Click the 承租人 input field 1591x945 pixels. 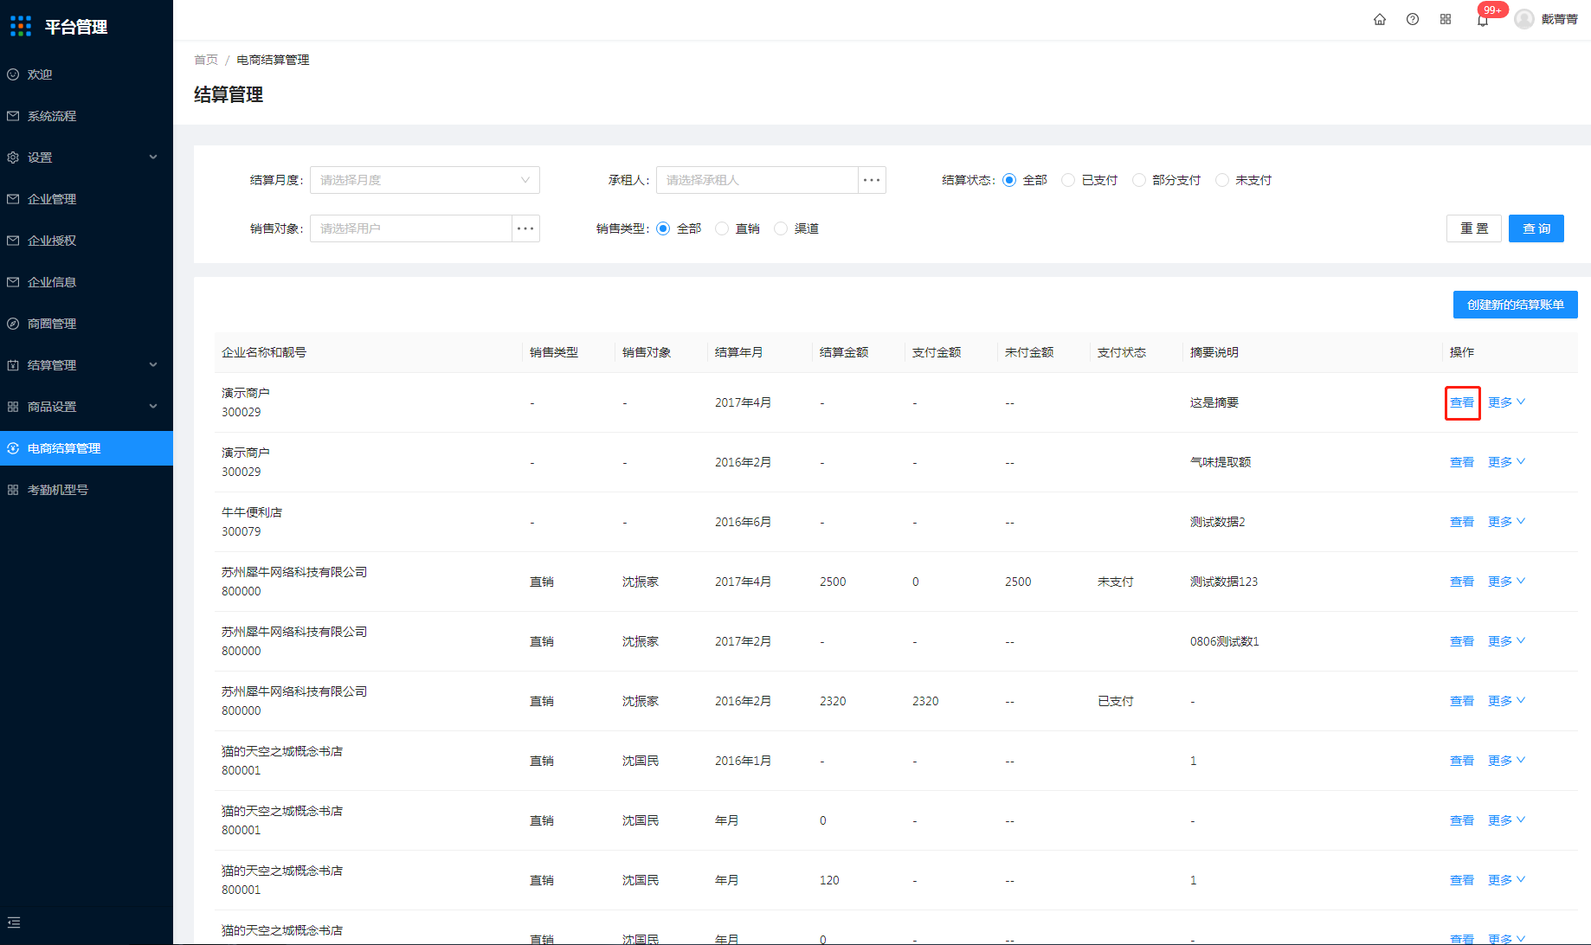click(757, 180)
